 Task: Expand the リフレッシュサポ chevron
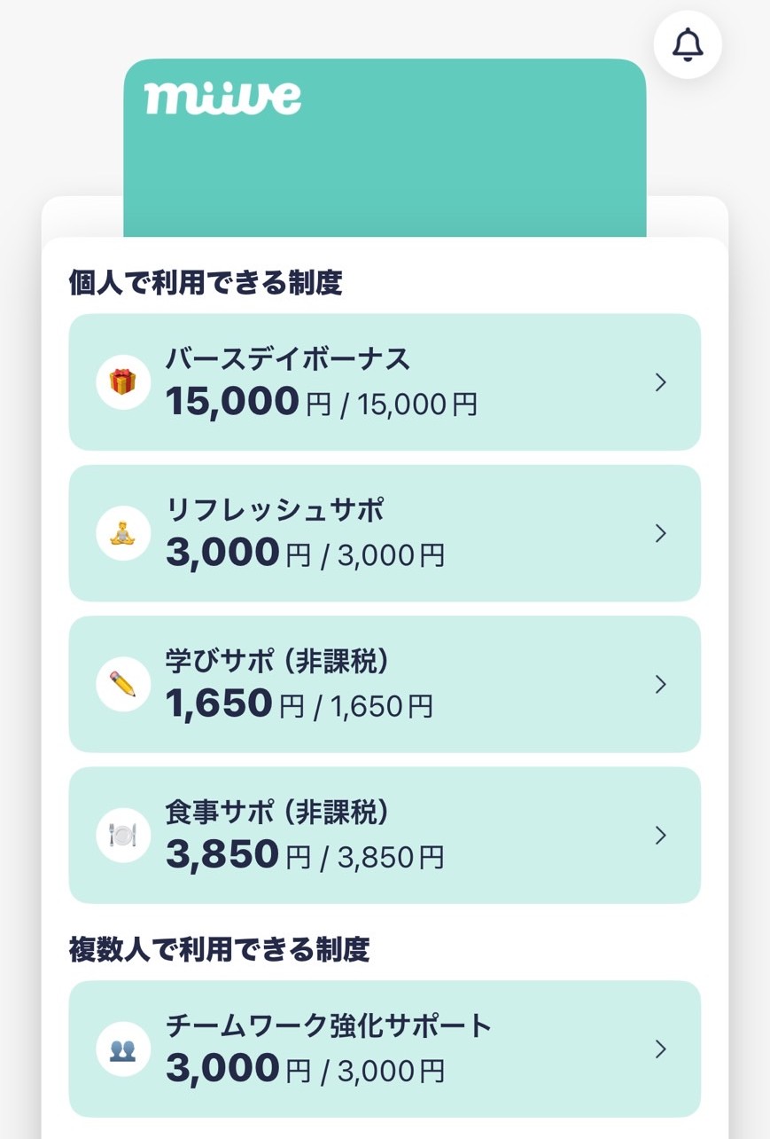coord(660,533)
